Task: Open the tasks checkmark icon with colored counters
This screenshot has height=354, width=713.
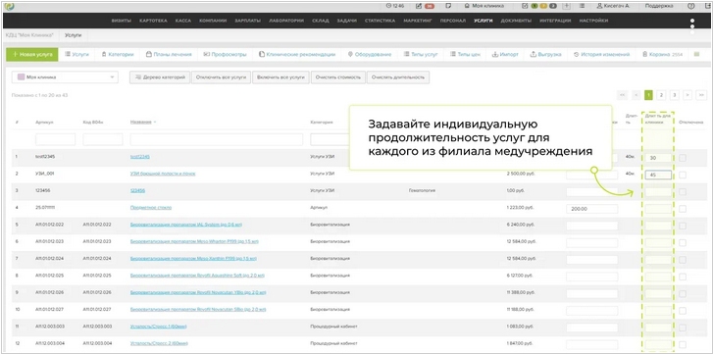Action: tap(526, 6)
